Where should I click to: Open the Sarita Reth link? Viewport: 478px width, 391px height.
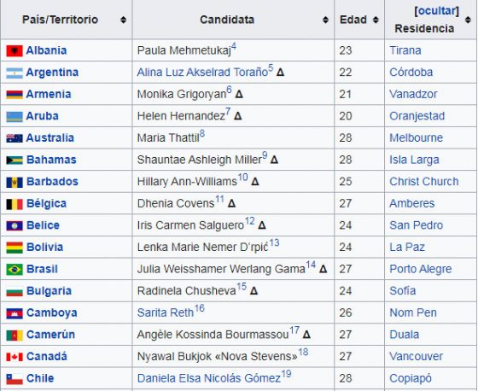[166, 312]
